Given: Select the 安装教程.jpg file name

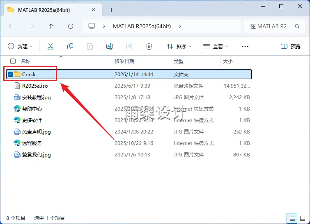Looking at the screenshot, I should tap(37, 97).
